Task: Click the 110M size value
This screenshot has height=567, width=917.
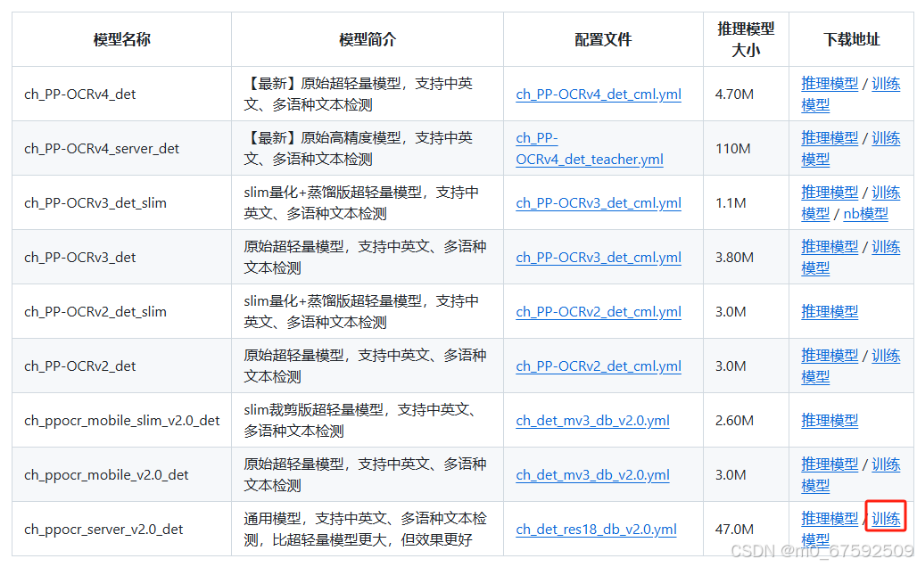Action: pos(732,149)
